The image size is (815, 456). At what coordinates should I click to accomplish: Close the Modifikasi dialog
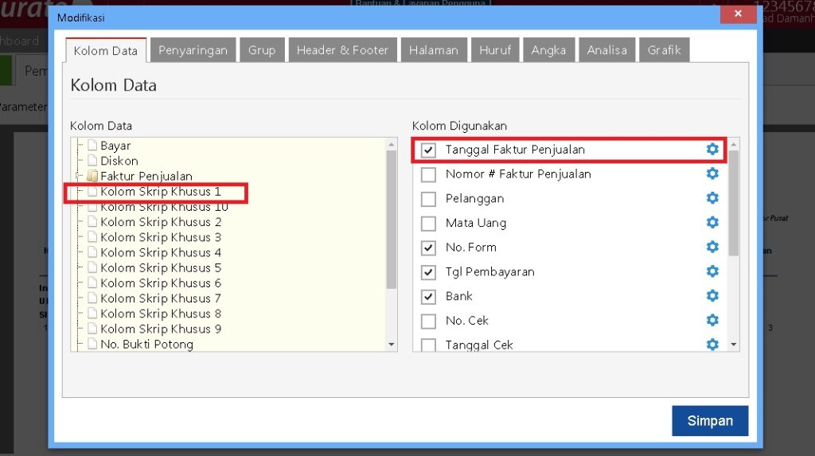(x=738, y=14)
